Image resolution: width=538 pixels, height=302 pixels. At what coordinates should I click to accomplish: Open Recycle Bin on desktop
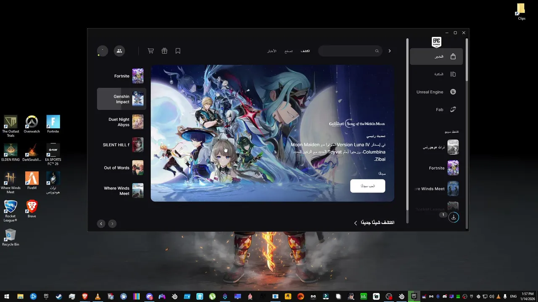tap(11, 237)
